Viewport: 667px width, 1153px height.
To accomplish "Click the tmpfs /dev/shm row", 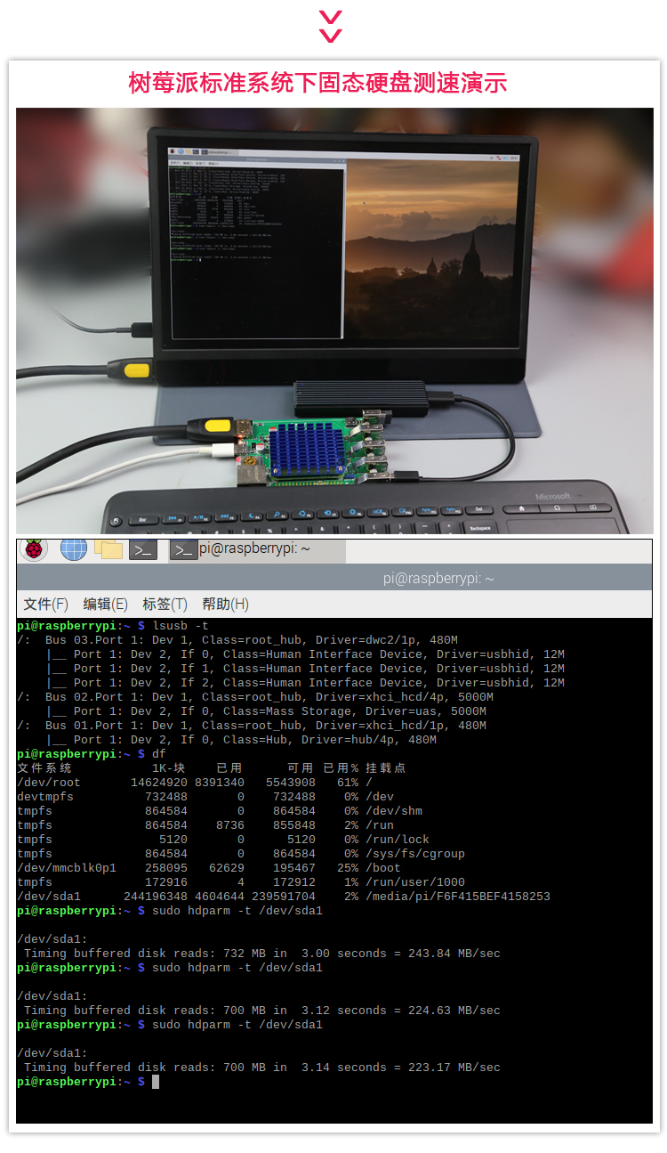I will 220,811.
